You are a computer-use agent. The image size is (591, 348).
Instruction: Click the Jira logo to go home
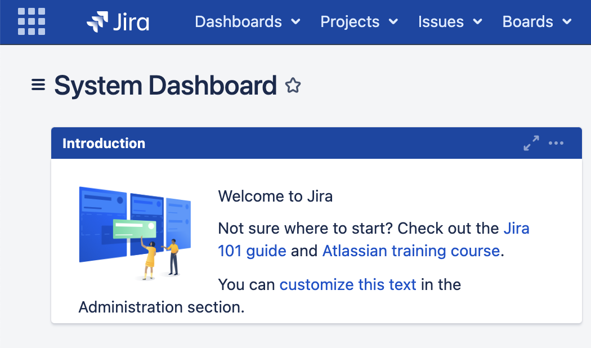pos(119,22)
